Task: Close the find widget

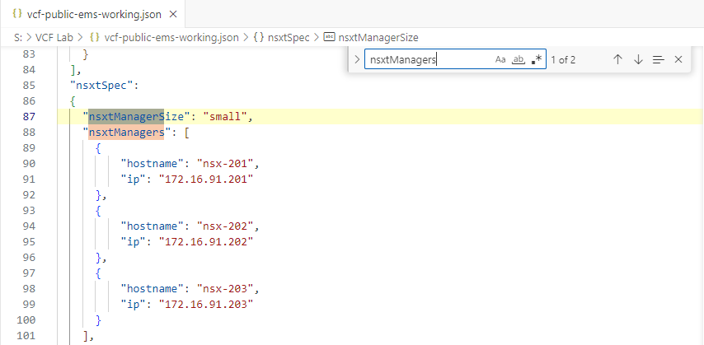Action: (678, 60)
